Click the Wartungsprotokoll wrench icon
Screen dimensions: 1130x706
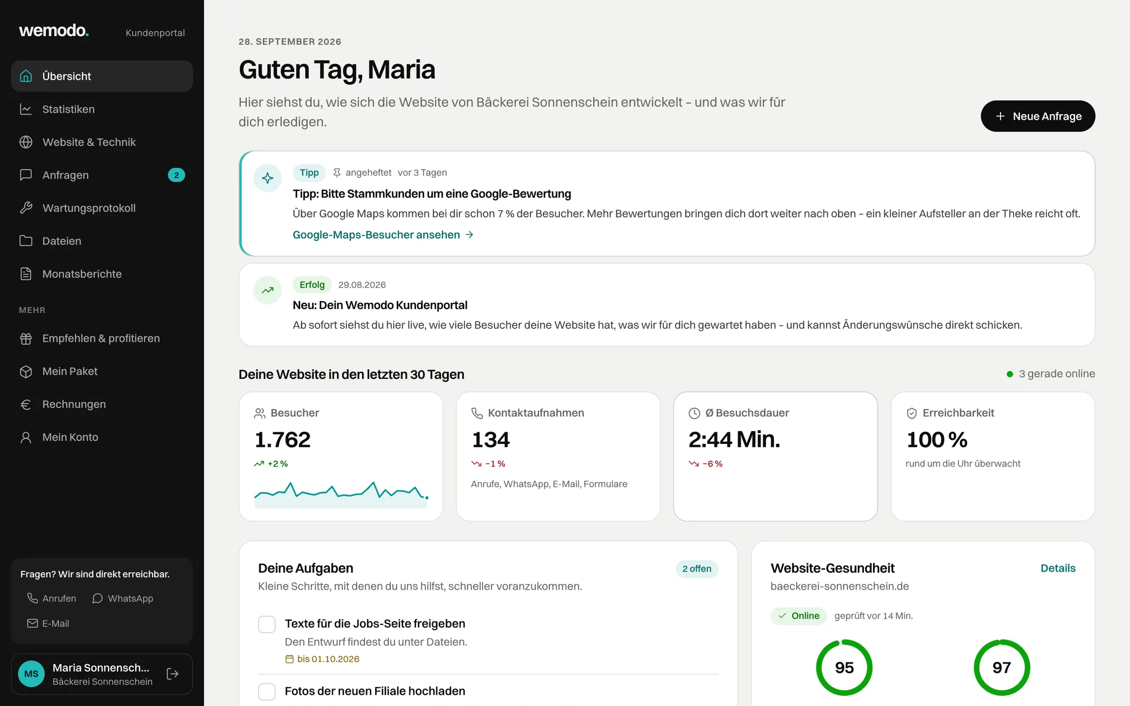click(26, 208)
